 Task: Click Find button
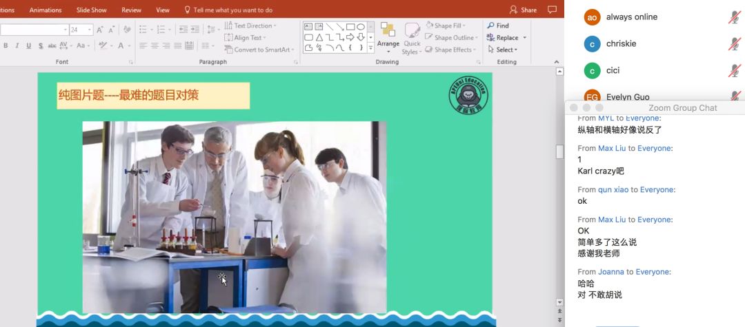(498, 25)
